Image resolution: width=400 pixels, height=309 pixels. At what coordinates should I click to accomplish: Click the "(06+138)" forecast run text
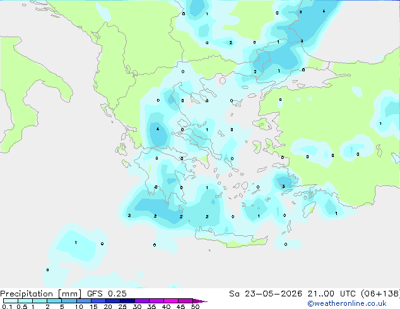[380, 294]
